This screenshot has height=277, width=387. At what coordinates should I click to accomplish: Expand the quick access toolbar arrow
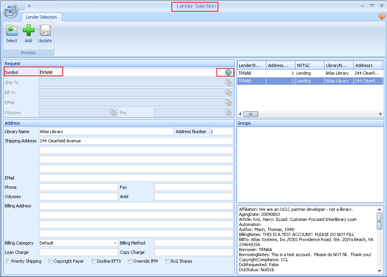point(29,6)
